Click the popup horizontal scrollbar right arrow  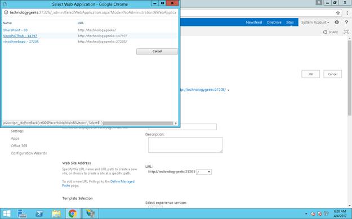(x=176, y=123)
